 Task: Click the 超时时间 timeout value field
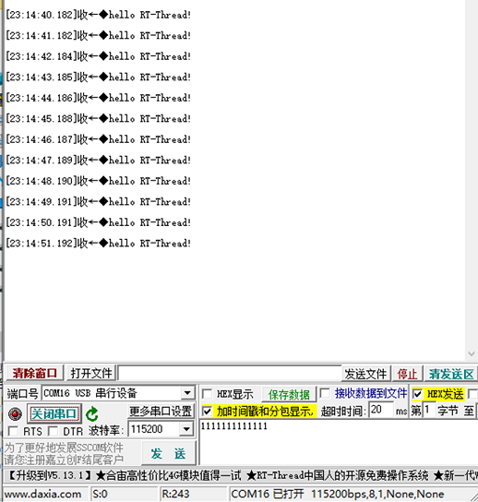click(x=381, y=410)
